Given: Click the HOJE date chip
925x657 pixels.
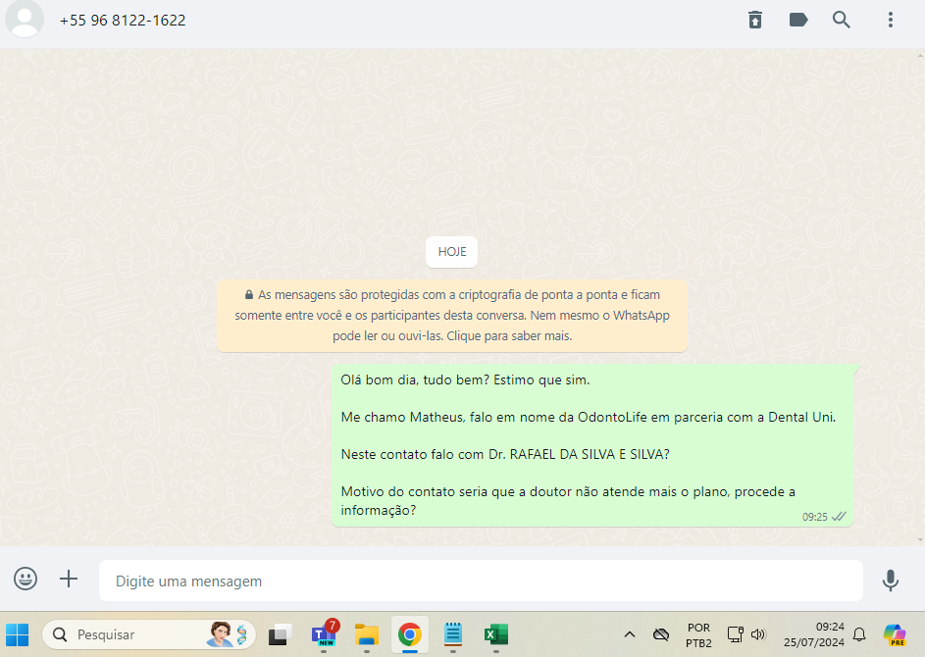Looking at the screenshot, I should click(452, 252).
